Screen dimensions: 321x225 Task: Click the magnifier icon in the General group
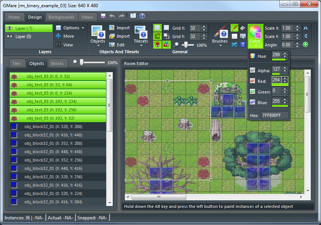176,45
